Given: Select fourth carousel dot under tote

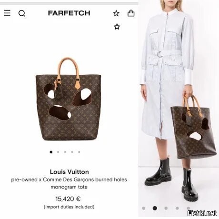Looking at the screenshot, I should pyautogui.click(x=72, y=152).
